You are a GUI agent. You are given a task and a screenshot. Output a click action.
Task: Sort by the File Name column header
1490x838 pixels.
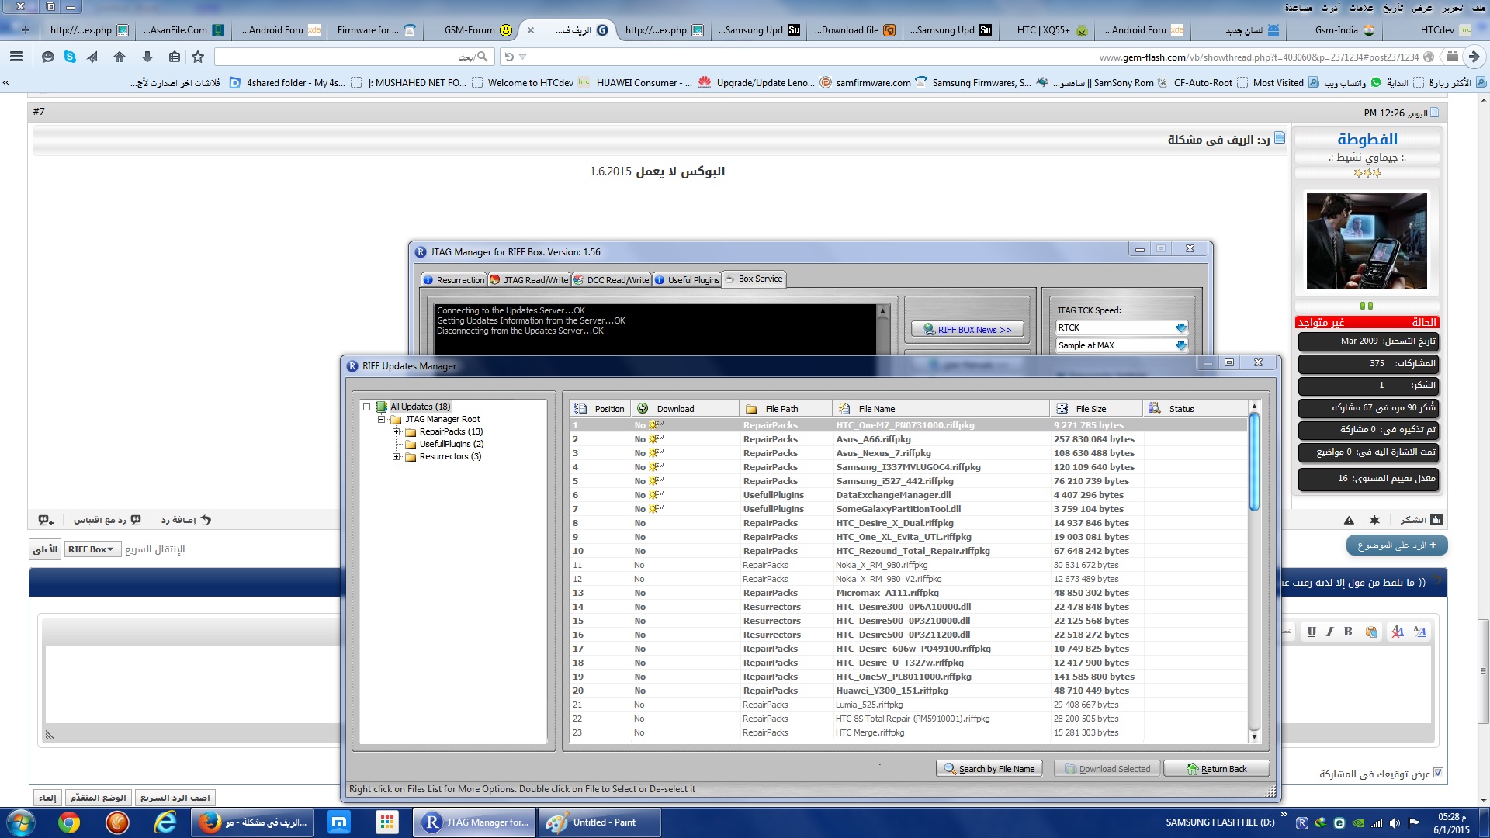tap(941, 409)
